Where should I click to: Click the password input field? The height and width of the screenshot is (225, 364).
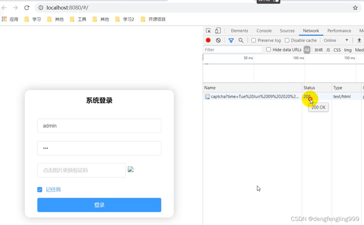(99, 148)
